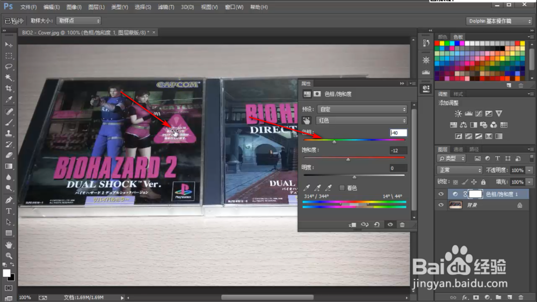Image resolution: width=537 pixels, height=302 pixels.
Task: Enable the 着色 (Colorize) checkbox
Action: (342, 188)
